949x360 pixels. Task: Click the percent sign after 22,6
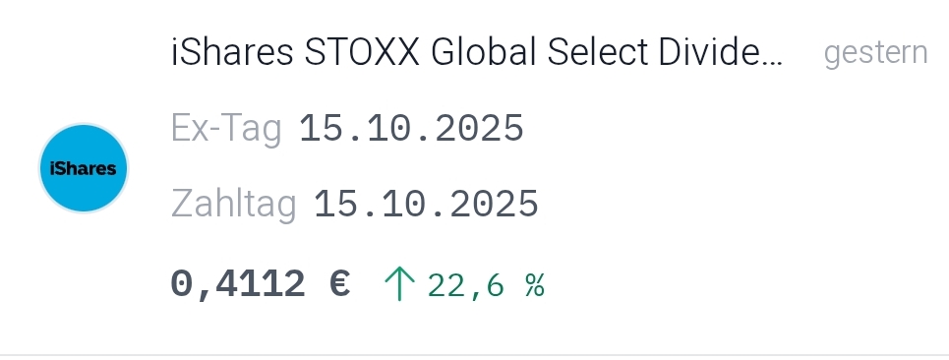535,285
